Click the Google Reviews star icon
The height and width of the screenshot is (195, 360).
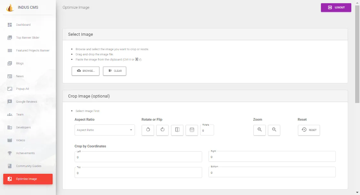click(10, 102)
